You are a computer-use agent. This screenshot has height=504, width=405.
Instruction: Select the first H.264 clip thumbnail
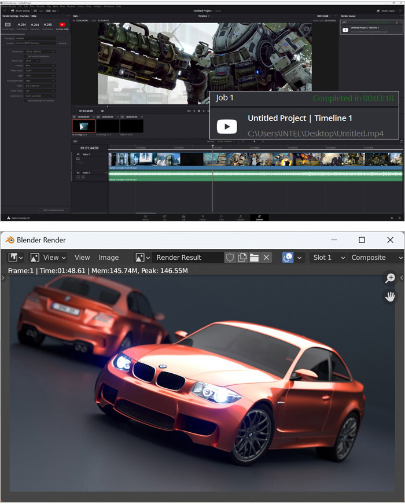[83, 126]
